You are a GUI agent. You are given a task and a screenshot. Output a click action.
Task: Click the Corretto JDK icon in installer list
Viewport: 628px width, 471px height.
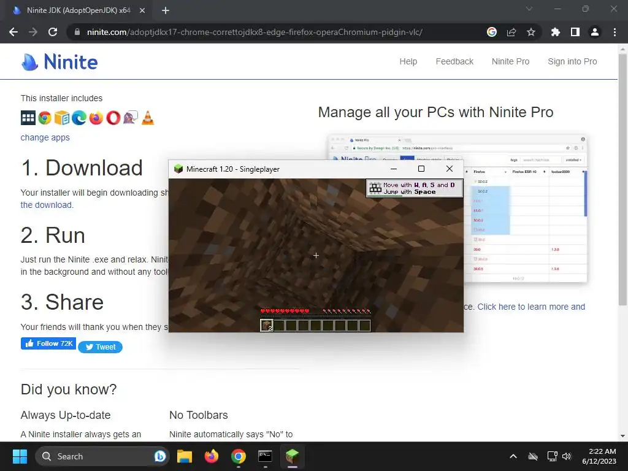62,118
